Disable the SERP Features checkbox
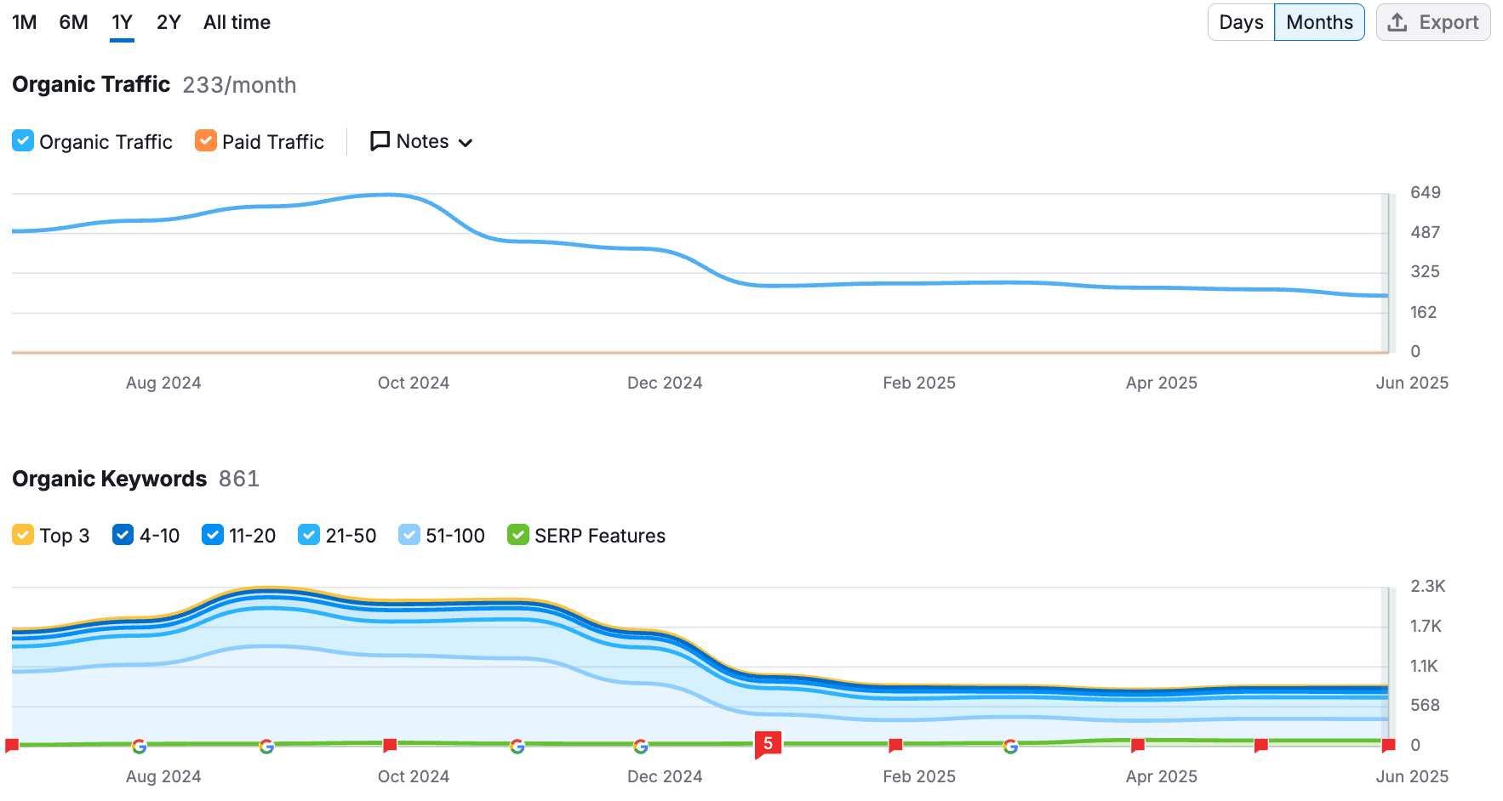1503x801 pixels. [517, 535]
